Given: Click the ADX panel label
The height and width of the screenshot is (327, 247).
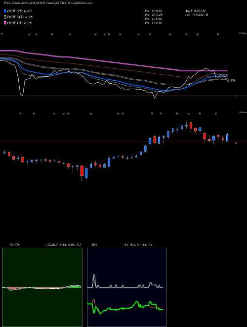Looking at the screenshot, I should pyautogui.click(x=94, y=245).
